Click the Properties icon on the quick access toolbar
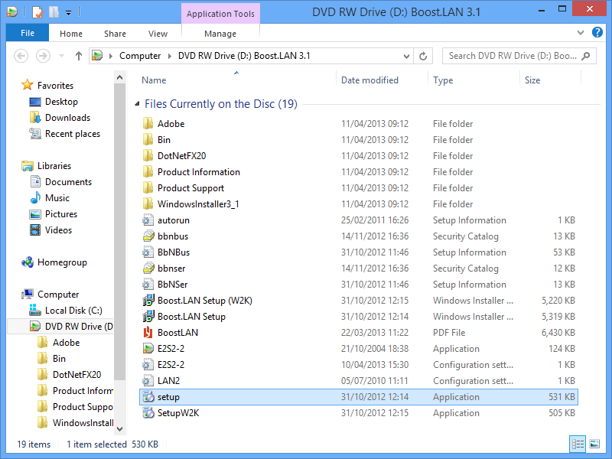 pos(37,11)
